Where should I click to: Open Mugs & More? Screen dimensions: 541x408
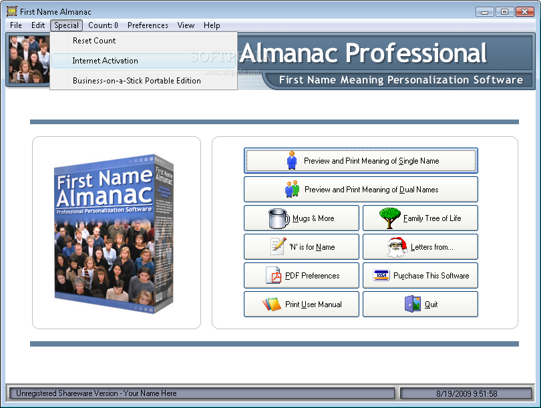tap(301, 218)
